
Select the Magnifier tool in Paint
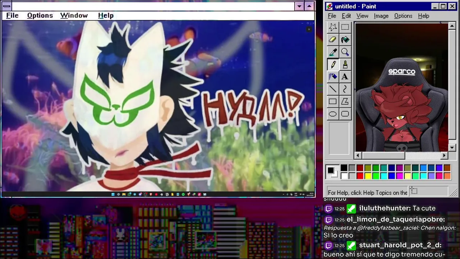point(345,52)
